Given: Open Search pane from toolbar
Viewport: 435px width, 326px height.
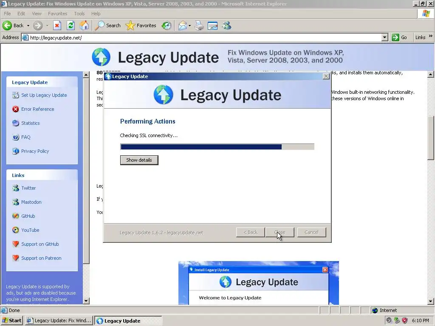Looking at the screenshot, I should point(107,25).
